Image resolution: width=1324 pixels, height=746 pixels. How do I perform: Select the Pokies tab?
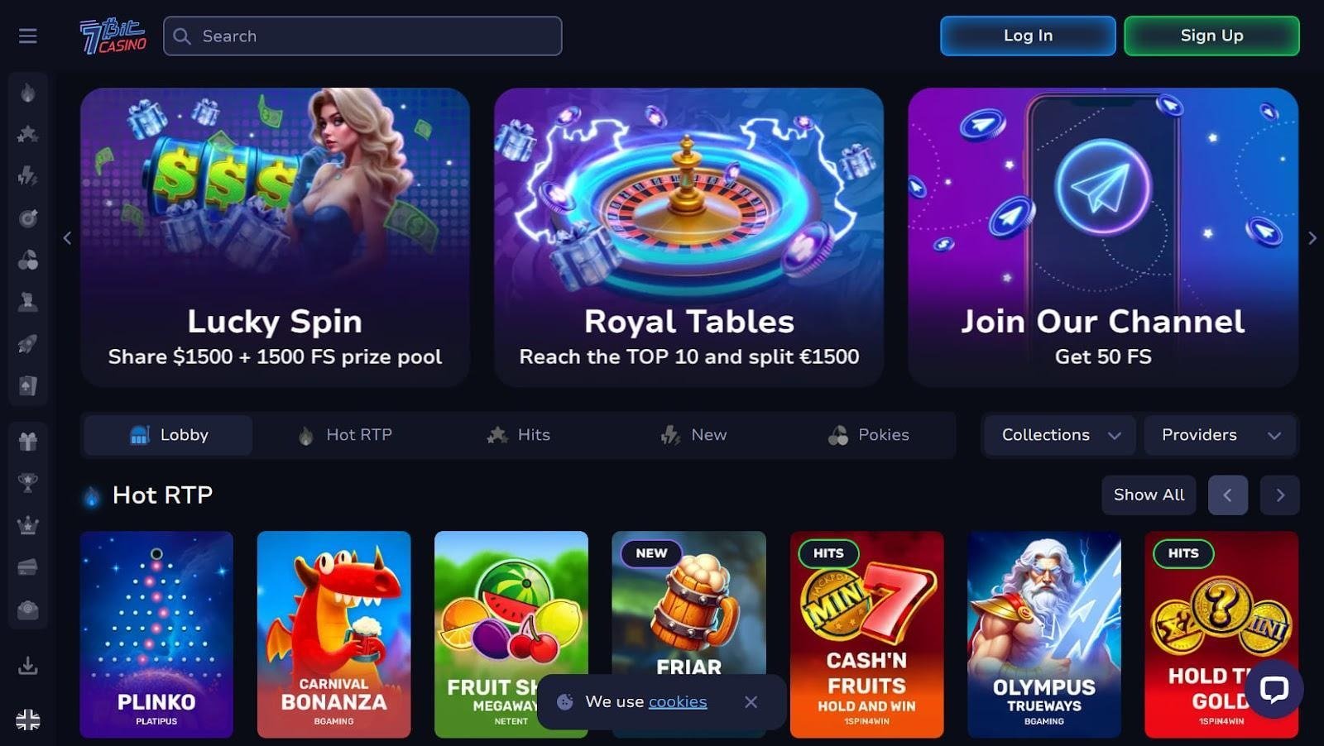click(x=869, y=435)
